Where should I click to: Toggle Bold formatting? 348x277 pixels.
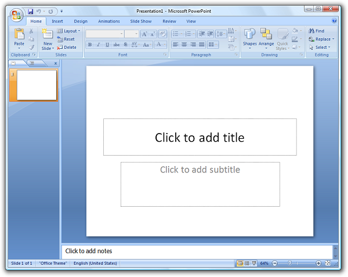90,45
